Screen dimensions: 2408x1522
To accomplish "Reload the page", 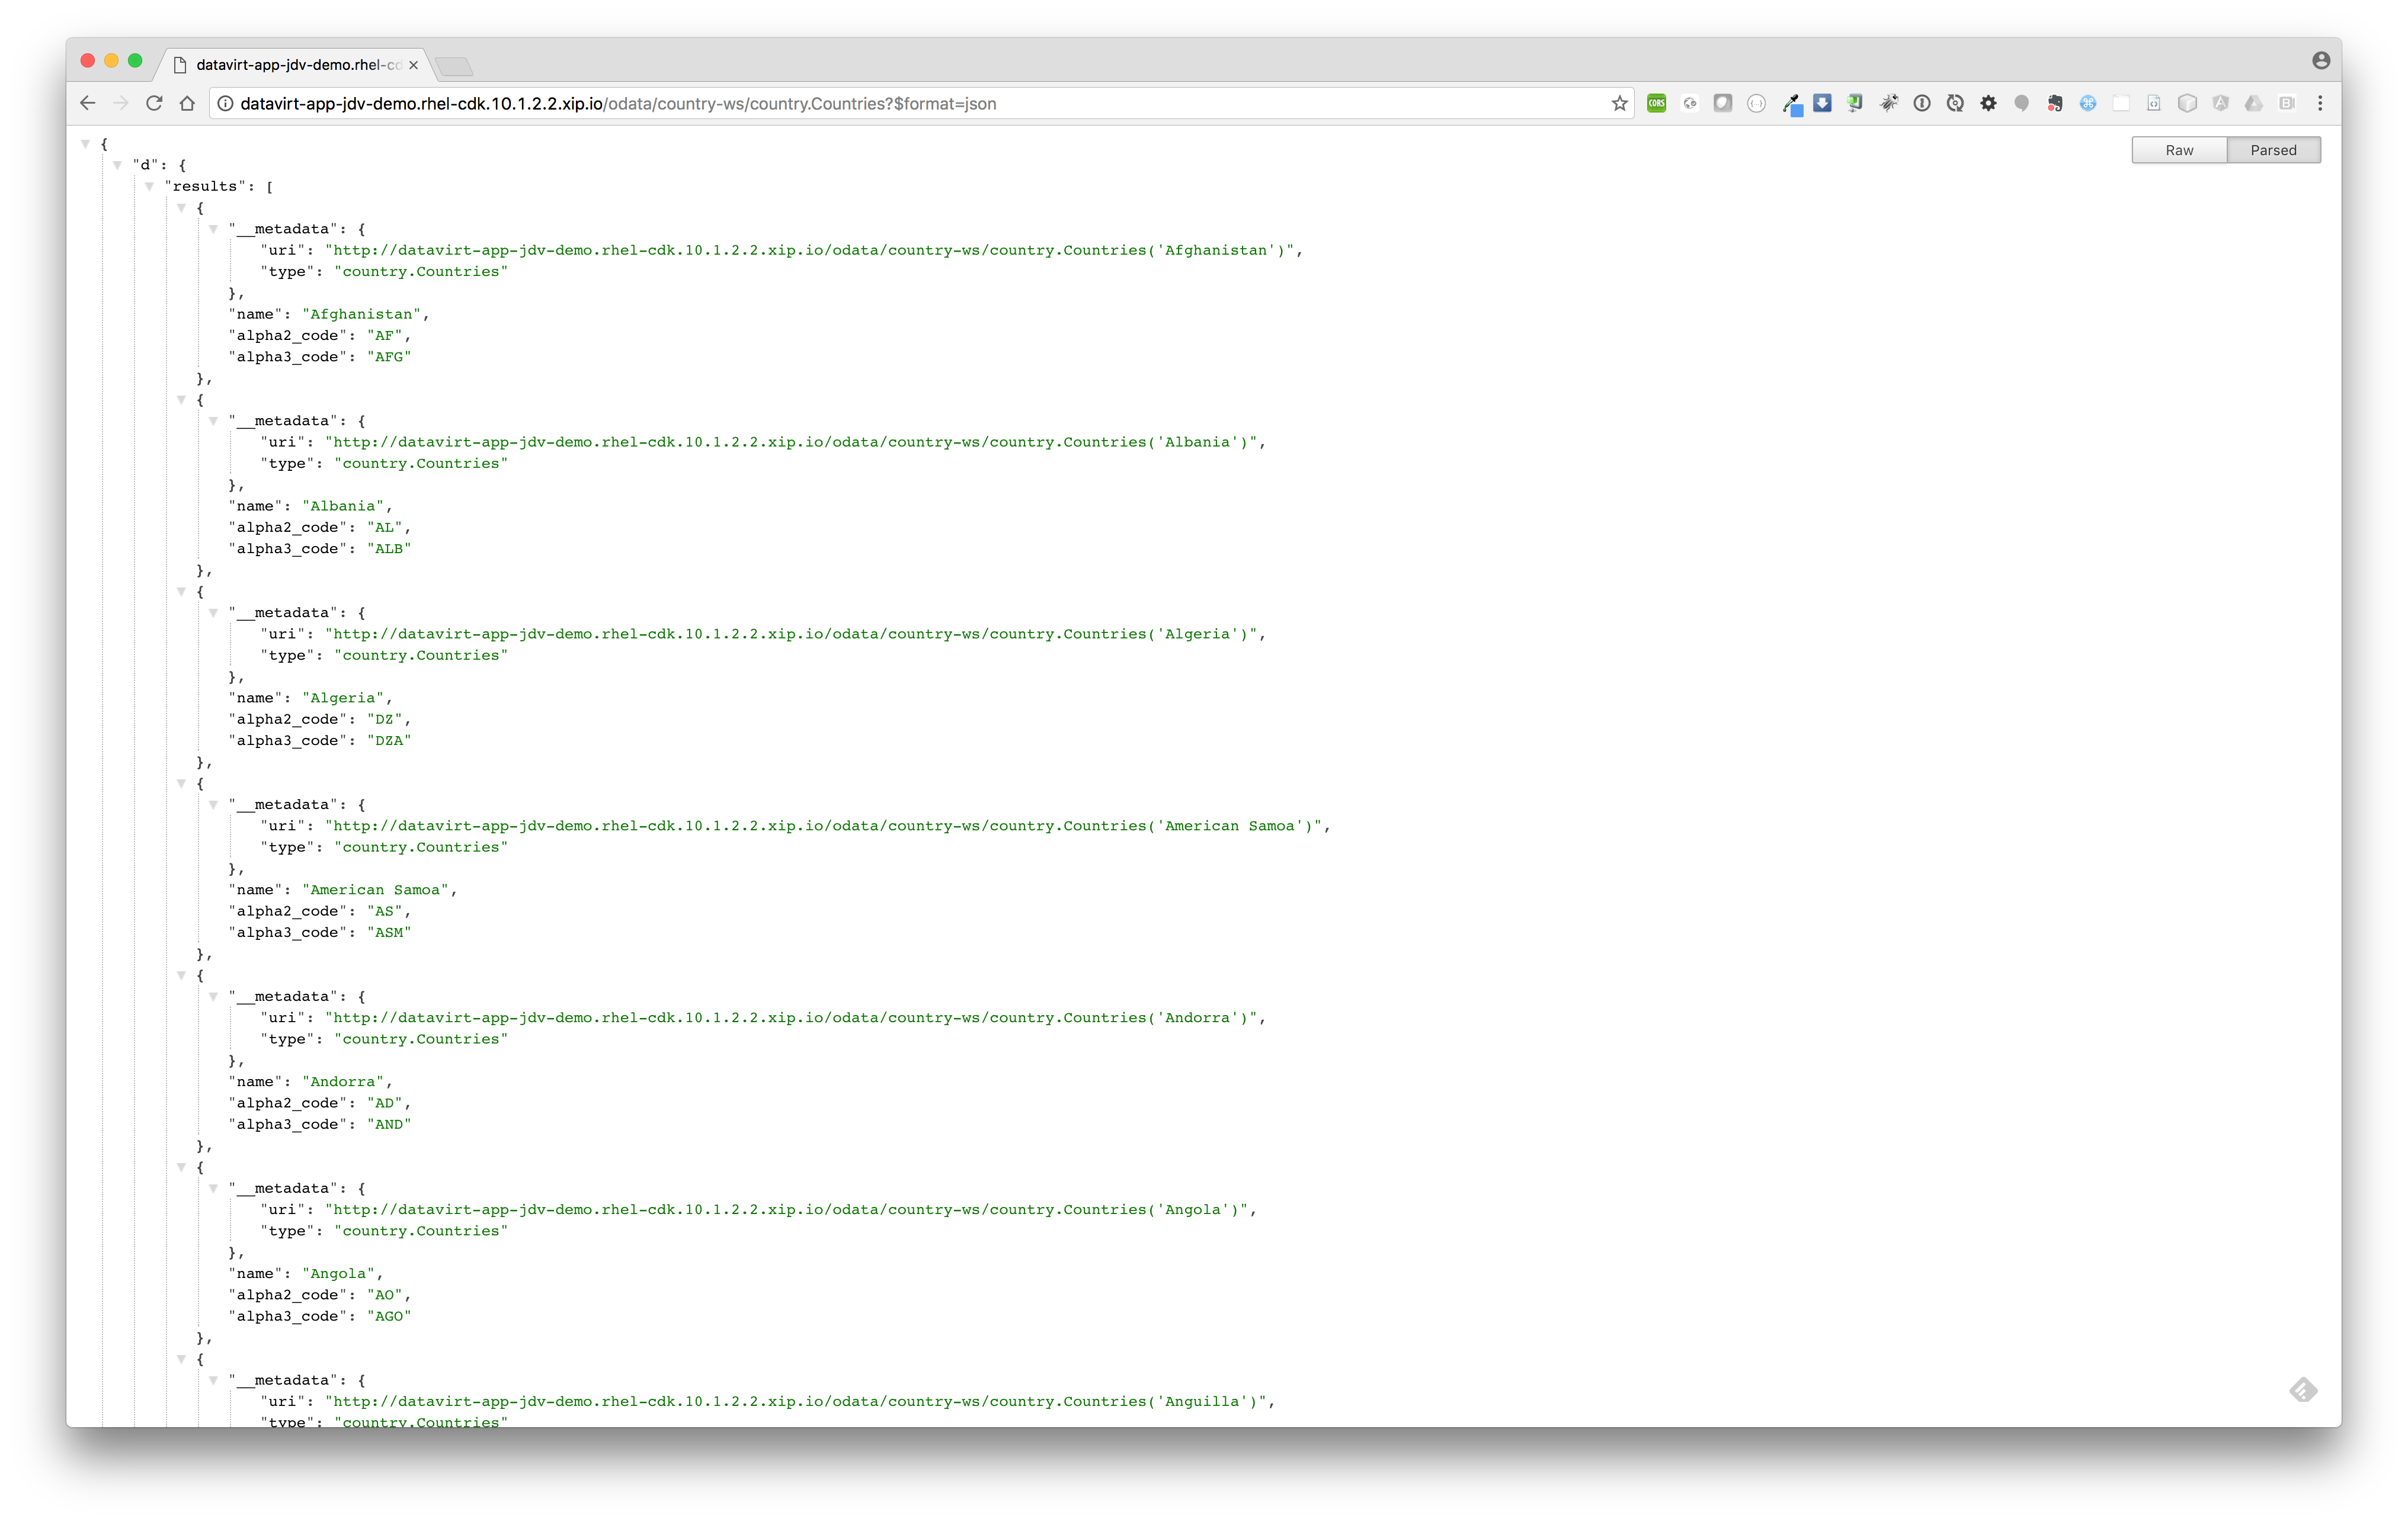I will pyautogui.click(x=154, y=103).
